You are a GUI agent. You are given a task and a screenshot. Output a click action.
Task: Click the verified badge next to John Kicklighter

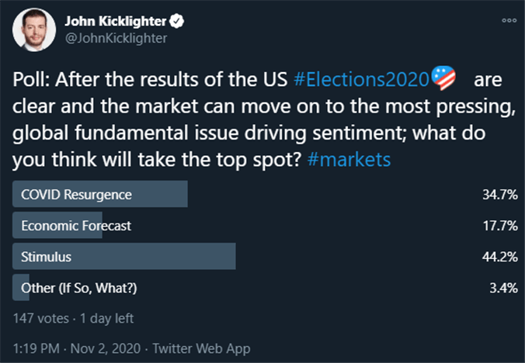(x=176, y=21)
